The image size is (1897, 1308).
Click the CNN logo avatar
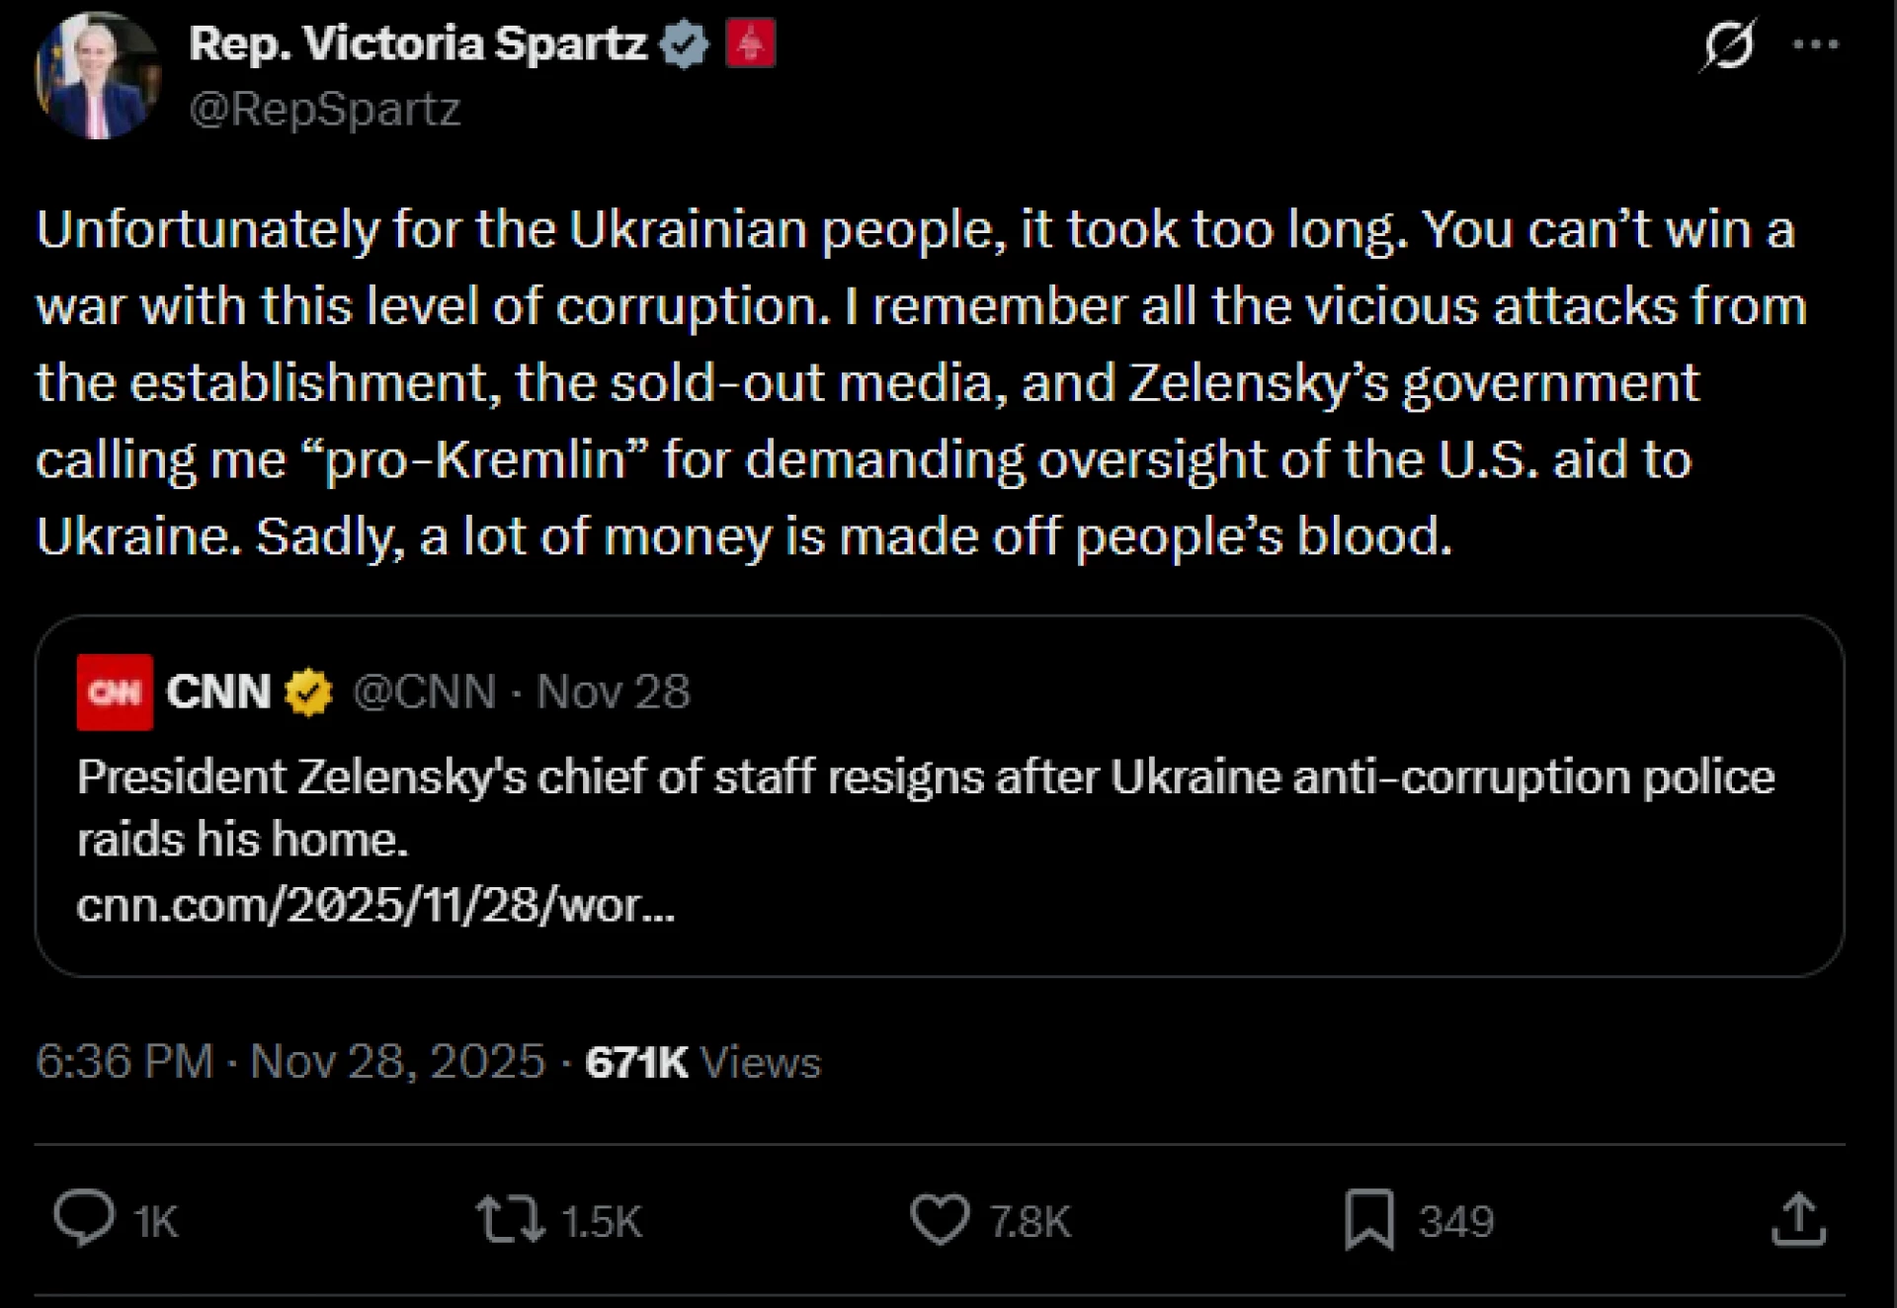pos(115,693)
